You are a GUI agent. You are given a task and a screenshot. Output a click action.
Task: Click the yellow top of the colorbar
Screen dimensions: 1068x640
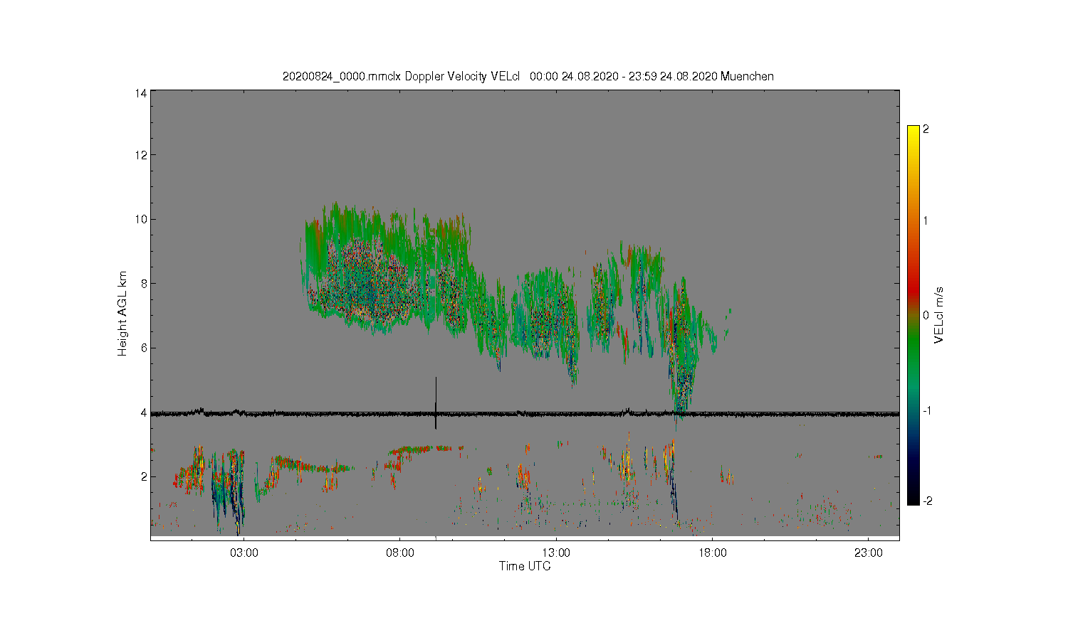click(913, 129)
